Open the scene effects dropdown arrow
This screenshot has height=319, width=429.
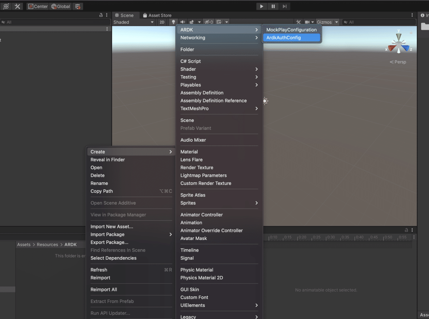click(x=199, y=22)
